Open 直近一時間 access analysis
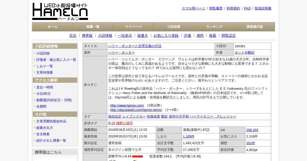 [45, 87]
